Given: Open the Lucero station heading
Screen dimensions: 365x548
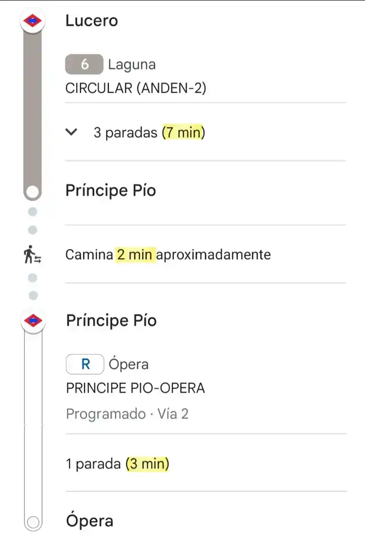Looking at the screenshot, I should (x=92, y=21).
